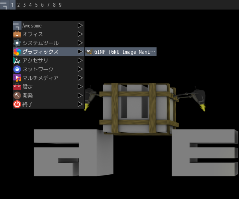Click the gear icon beside システムツール
The width and height of the screenshot is (239, 199).
(17, 43)
